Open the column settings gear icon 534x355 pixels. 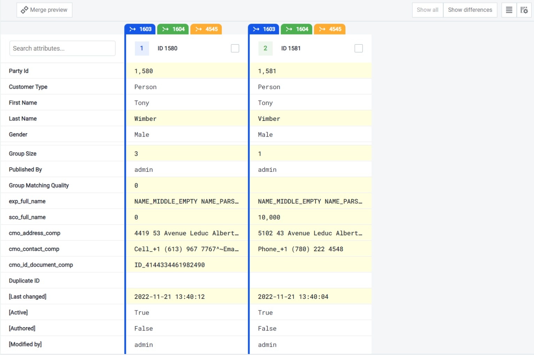(x=524, y=10)
